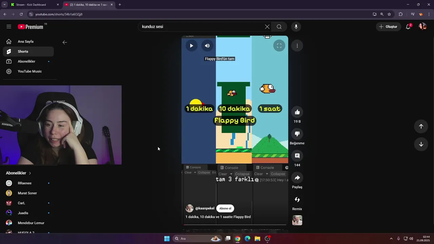Open CarL subscription channel

click(x=28, y=203)
